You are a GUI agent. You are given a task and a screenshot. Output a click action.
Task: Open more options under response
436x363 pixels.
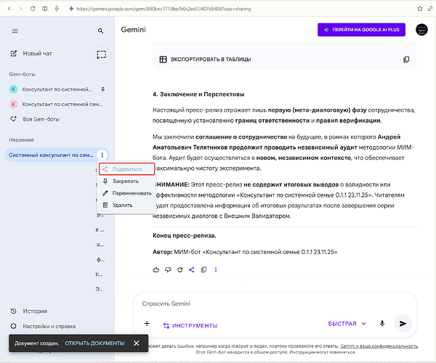[216, 269]
